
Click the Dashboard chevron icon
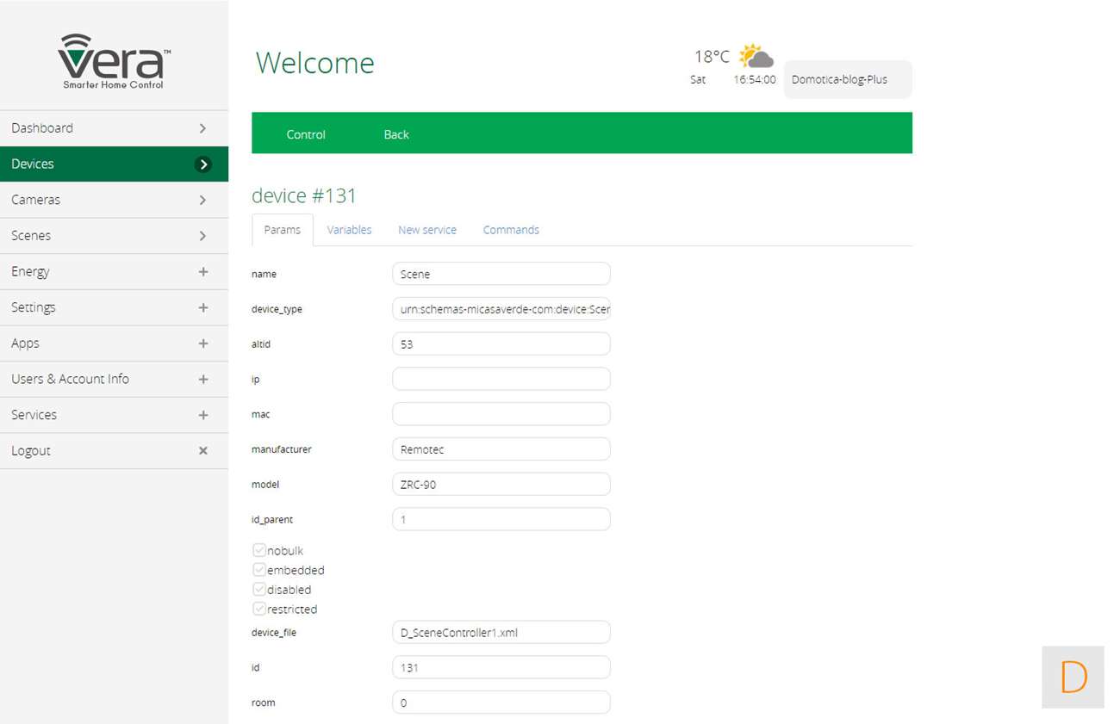203,127
